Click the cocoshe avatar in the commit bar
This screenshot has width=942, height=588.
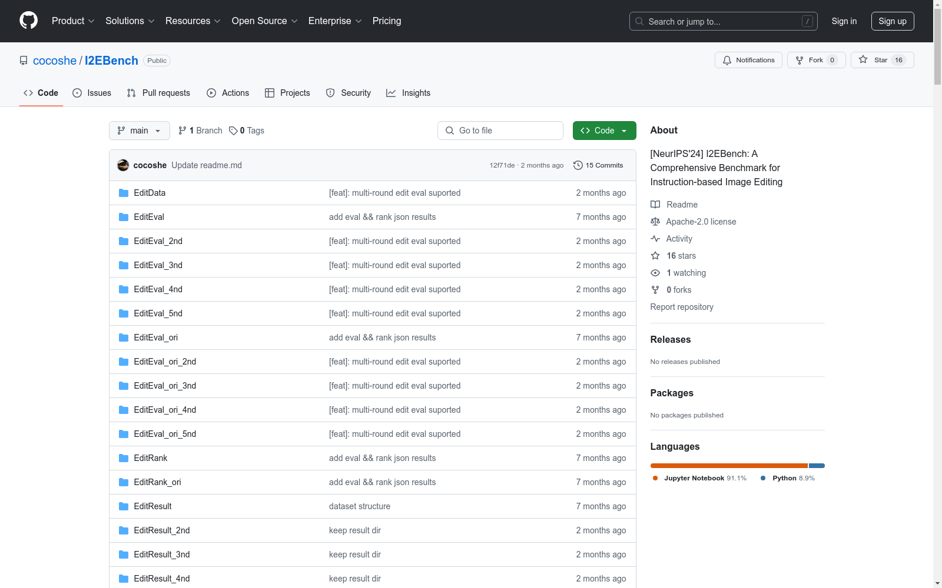coord(123,165)
